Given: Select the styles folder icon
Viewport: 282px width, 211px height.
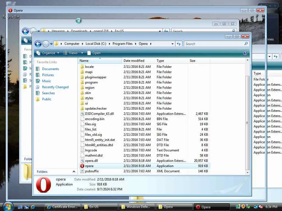Looking at the screenshot, I should [x=82, y=98].
